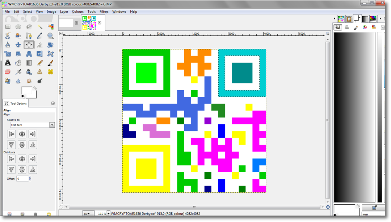Select the Dodge/Burn tool
Screen dimensions: 391x222
coord(40,81)
